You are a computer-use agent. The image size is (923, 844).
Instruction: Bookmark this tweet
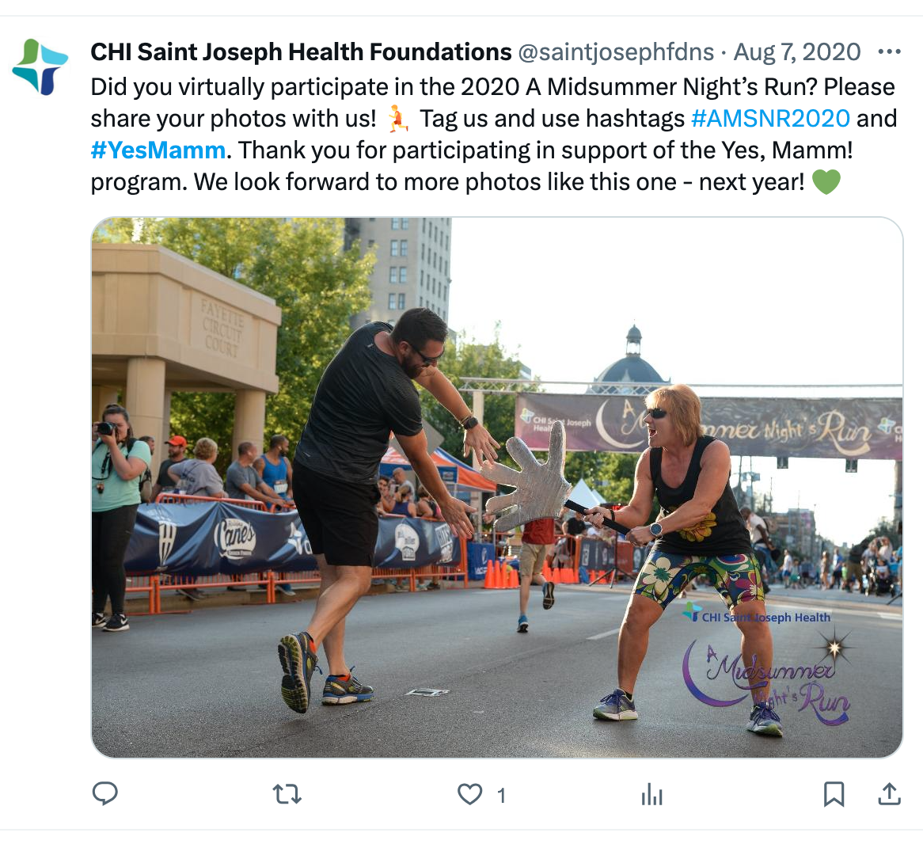pos(834,795)
